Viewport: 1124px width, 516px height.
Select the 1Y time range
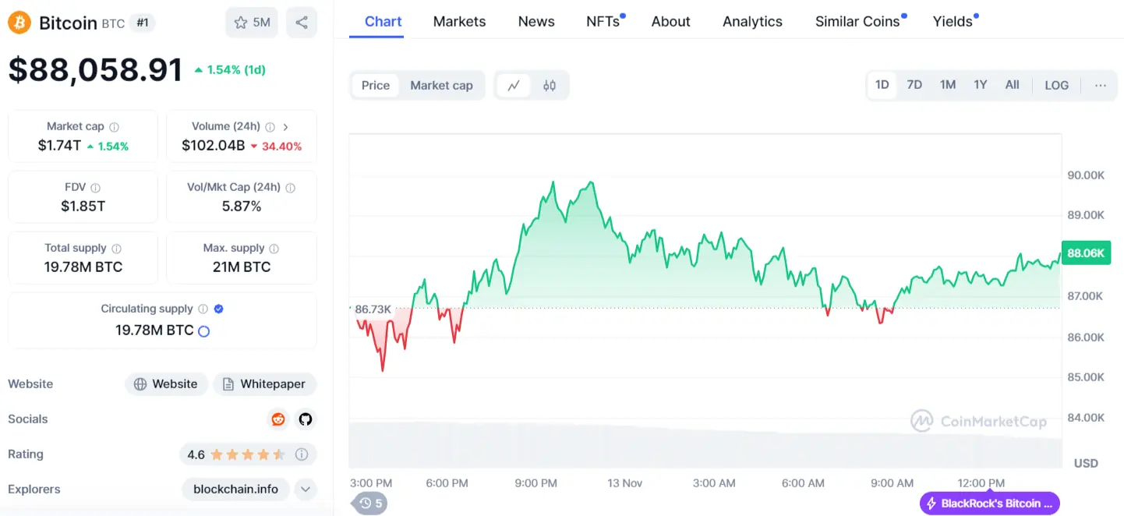[x=981, y=85]
